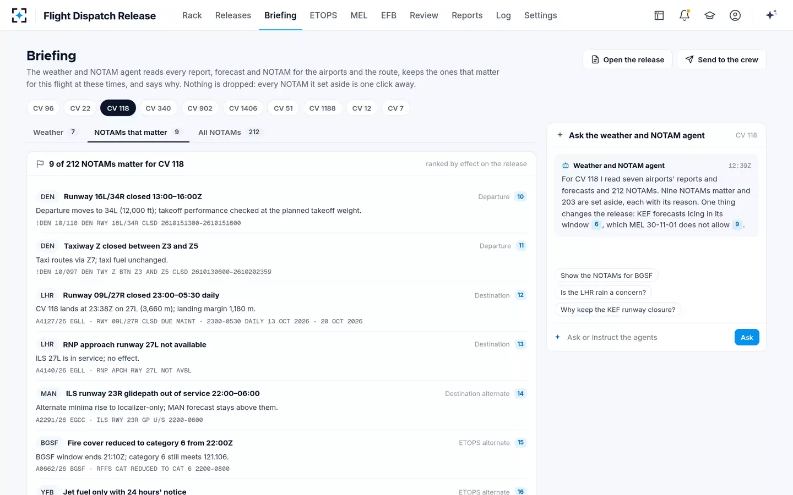This screenshot has width=793, height=495.
Task: Select flight CV 1406 chip
Action: click(243, 108)
